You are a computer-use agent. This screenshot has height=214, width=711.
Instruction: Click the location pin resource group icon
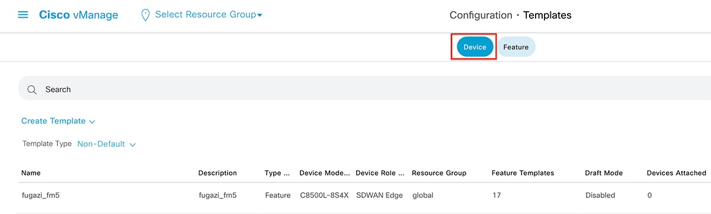(x=145, y=15)
